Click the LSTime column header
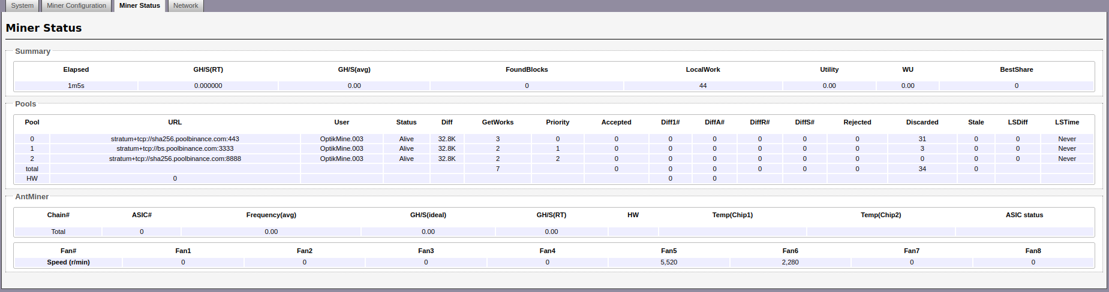The height and width of the screenshot is (292, 1109). (1067, 122)
